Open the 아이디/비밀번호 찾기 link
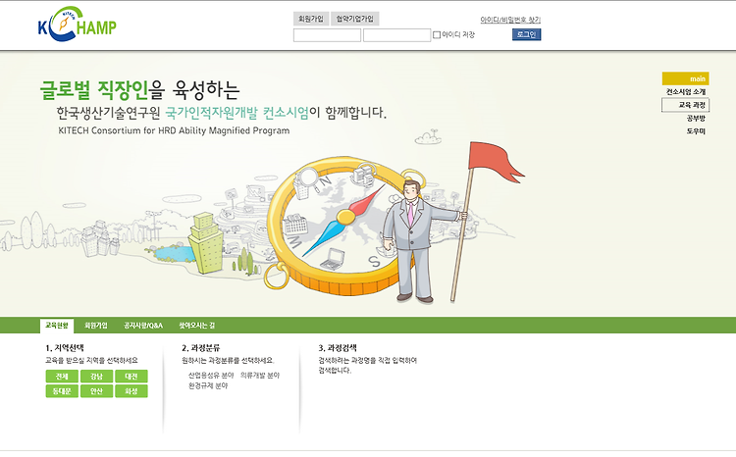This screenshot has height=457, width=736. coord(510,20)
